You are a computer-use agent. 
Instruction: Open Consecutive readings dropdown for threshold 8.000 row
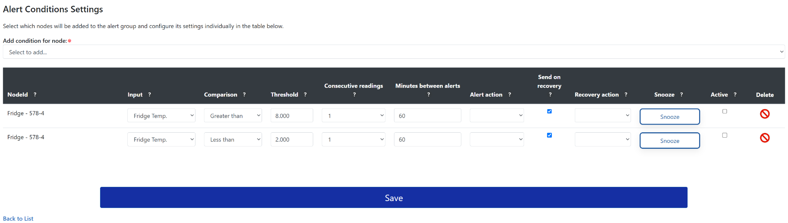[353, 115]
